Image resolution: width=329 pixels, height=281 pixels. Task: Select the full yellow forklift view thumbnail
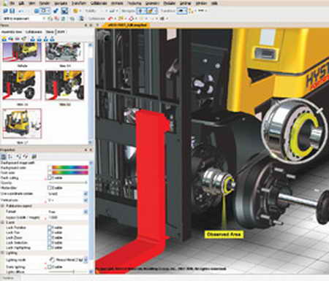pyautogui.click(x=22, y=124)
